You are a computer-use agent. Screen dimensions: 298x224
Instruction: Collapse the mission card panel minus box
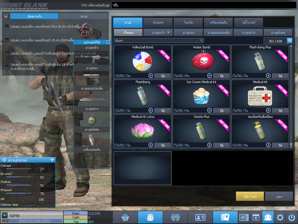6,16
